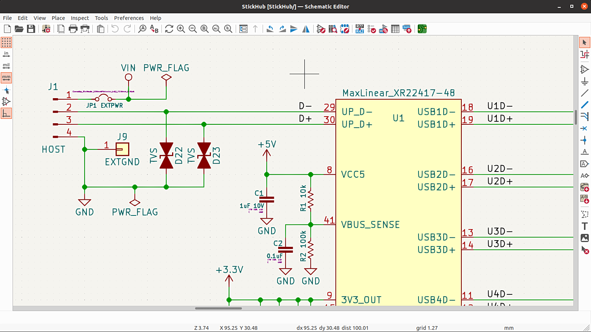
Task: Click the horizontal scrollbar thumb
Action: point(218,308)
